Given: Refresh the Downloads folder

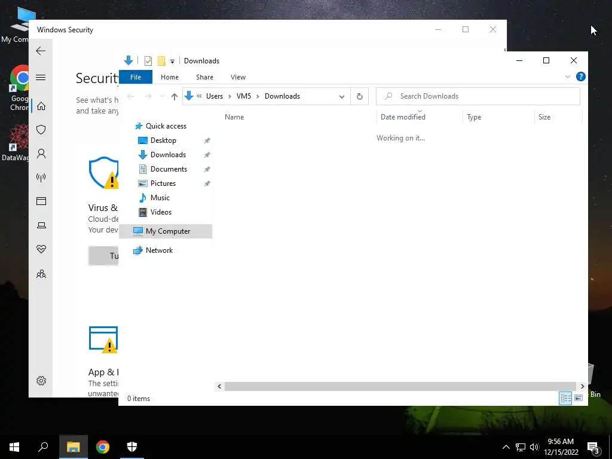Looking at the screenshot, I should [359, 96].
